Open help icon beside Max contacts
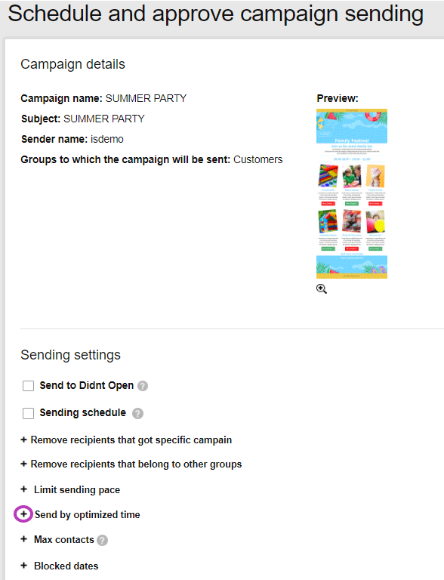Image resolution: width=444 pixels, height=580 pixels. 103,541
